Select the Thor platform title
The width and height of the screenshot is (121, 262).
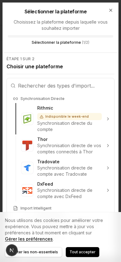pyautogui.click(x=43, y=139)
